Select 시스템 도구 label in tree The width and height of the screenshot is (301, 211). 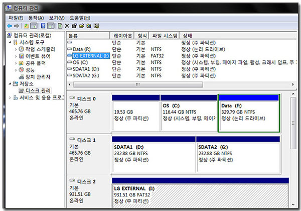(32, 42)
